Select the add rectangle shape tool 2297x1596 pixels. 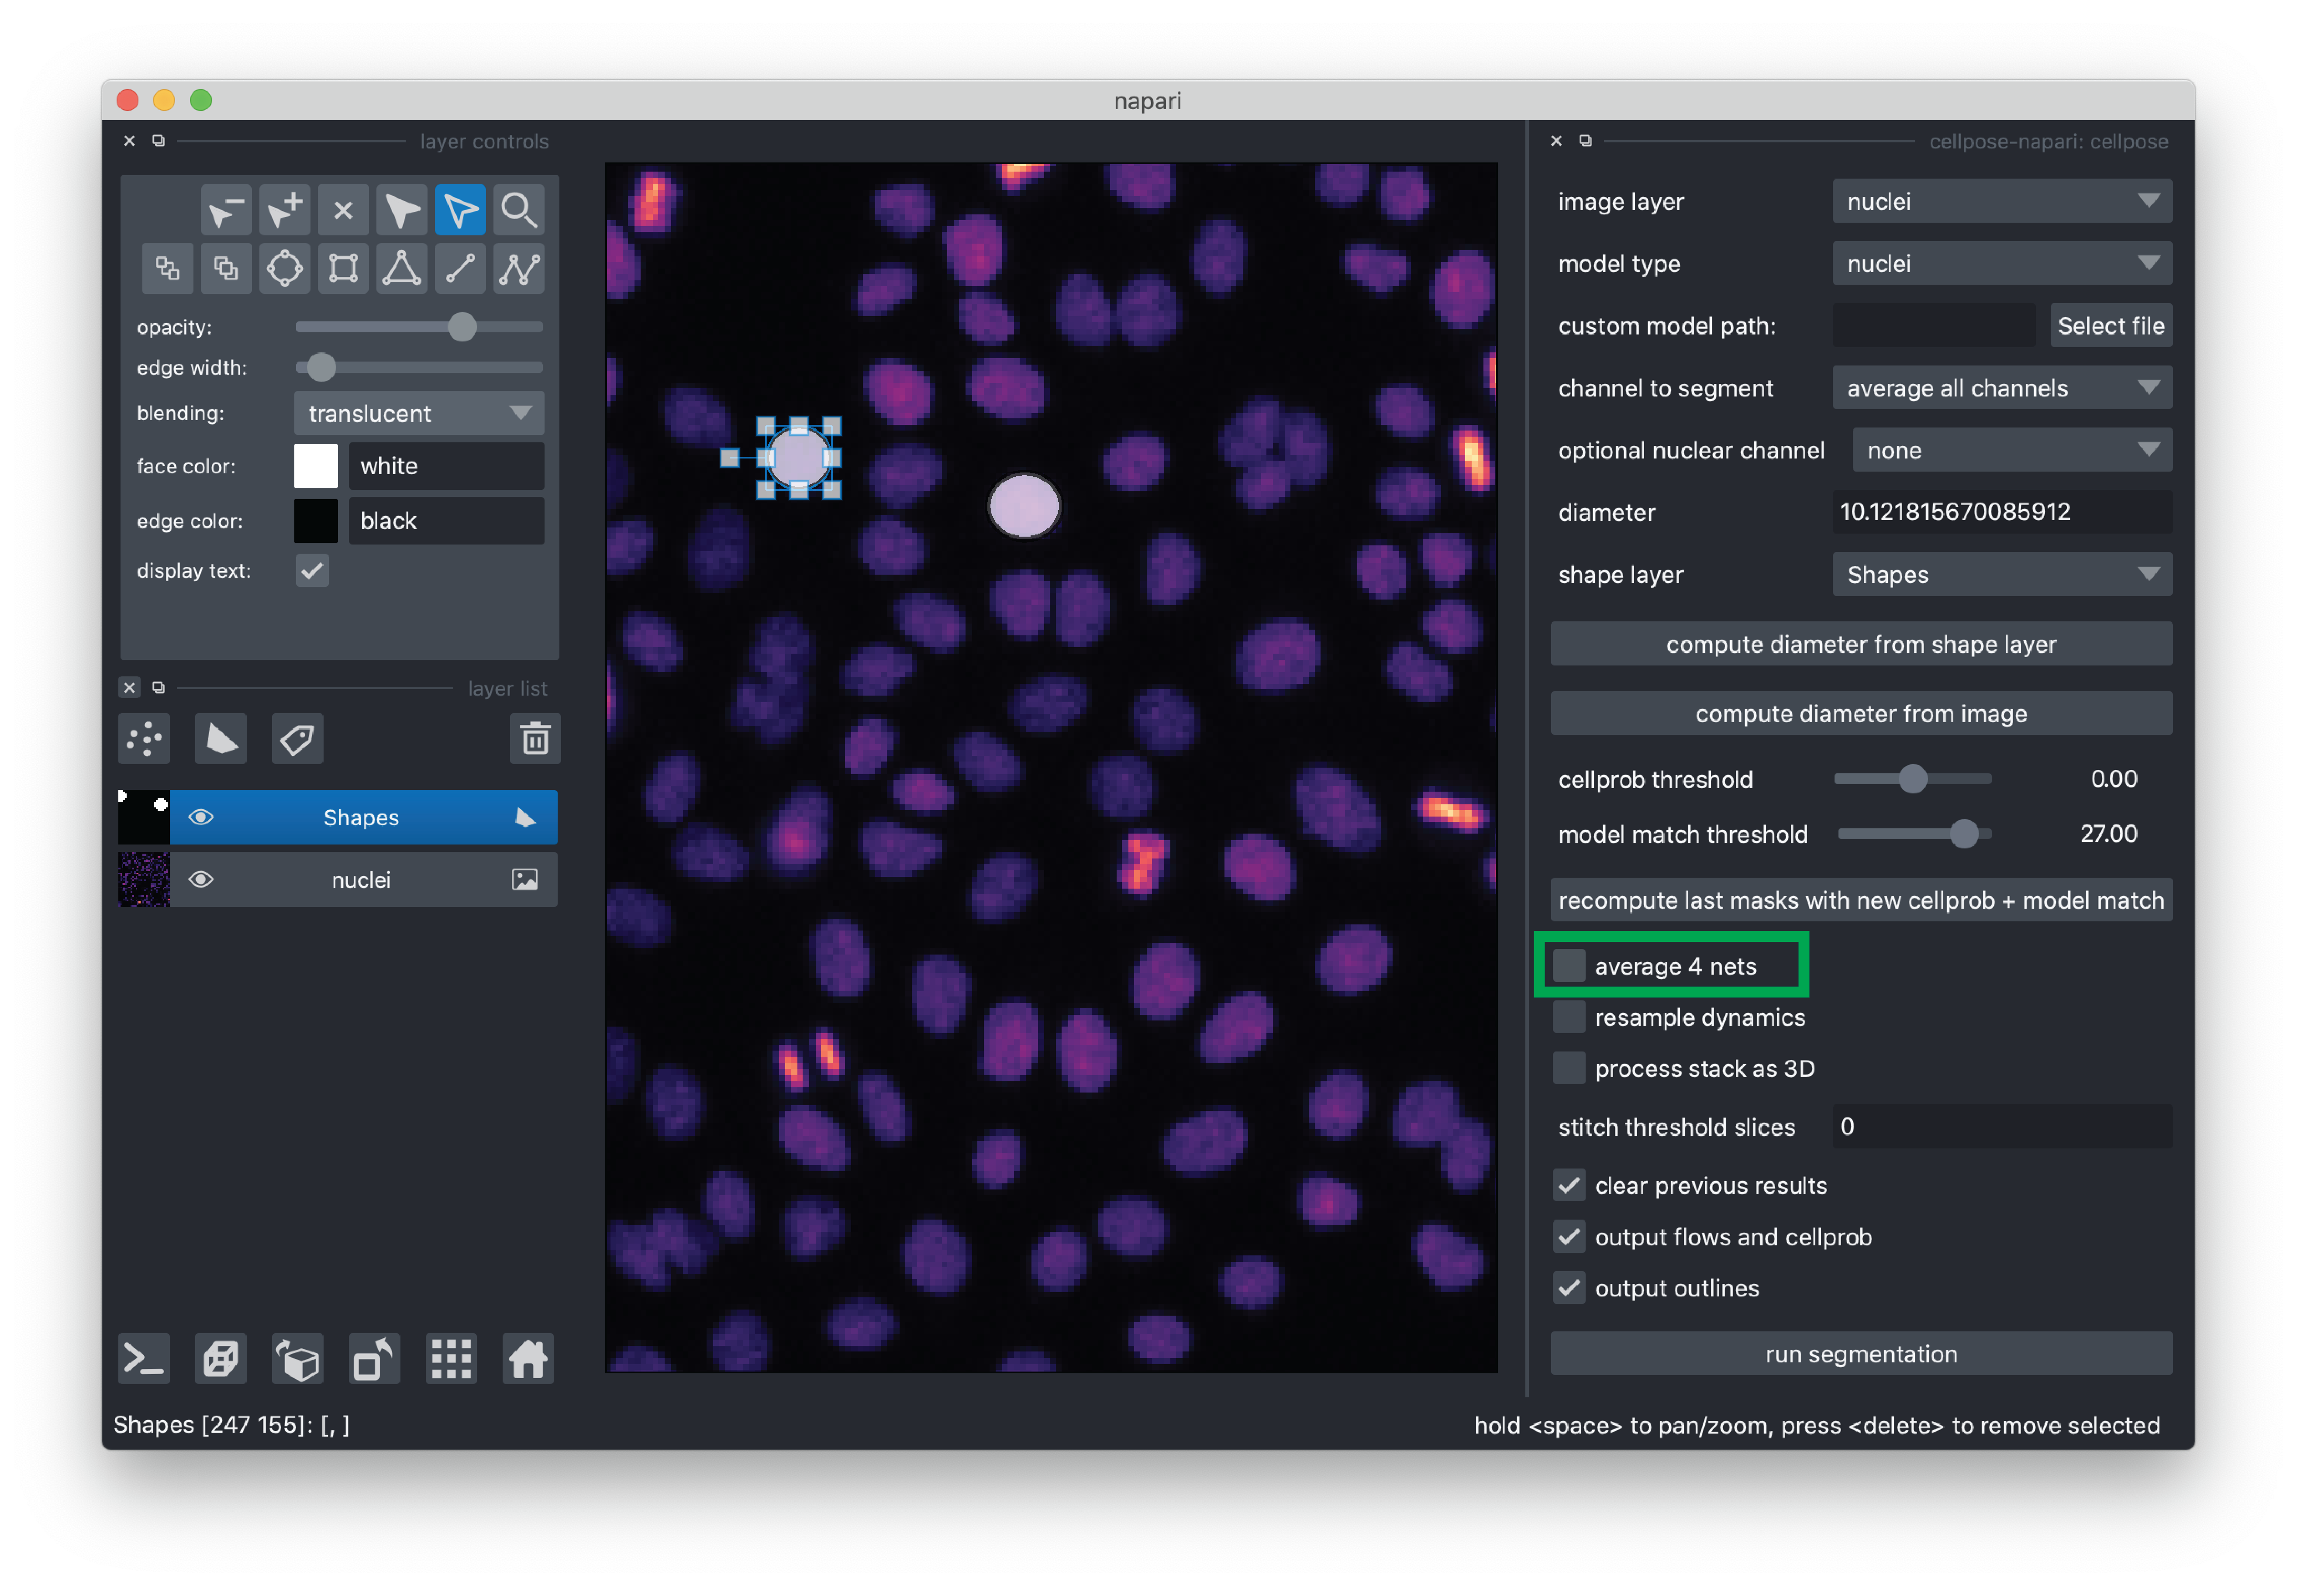(343, 268)
